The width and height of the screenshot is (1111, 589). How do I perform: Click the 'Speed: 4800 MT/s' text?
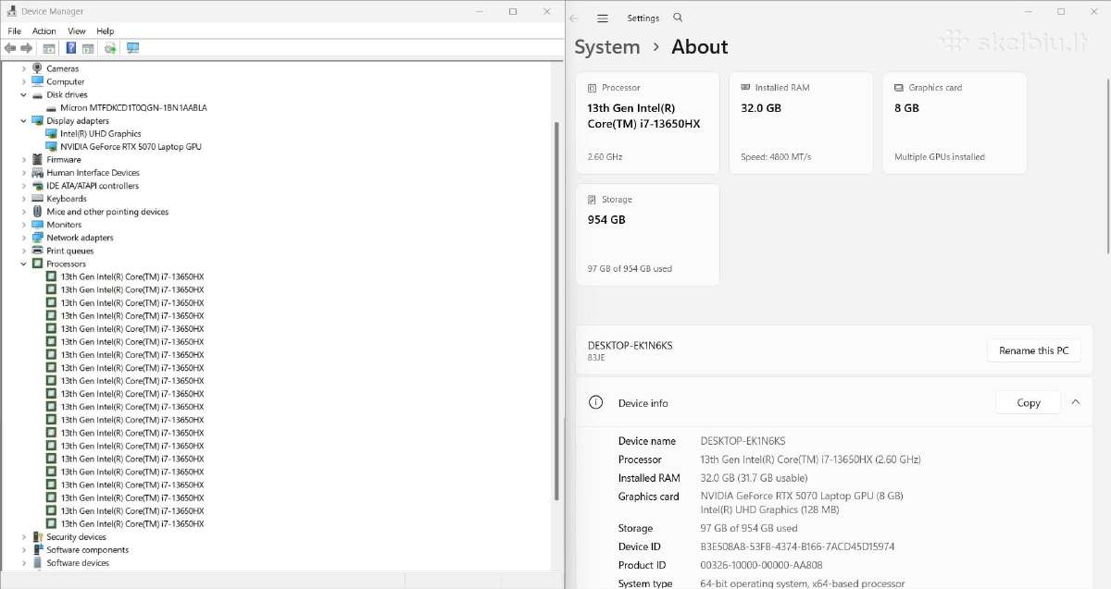pos(776,157)
